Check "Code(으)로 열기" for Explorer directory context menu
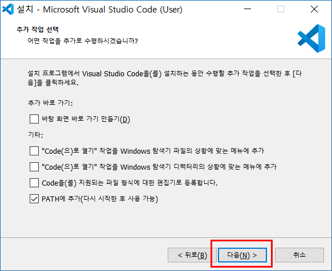Viewport: 332px width, 271px height. pos(34,167)
